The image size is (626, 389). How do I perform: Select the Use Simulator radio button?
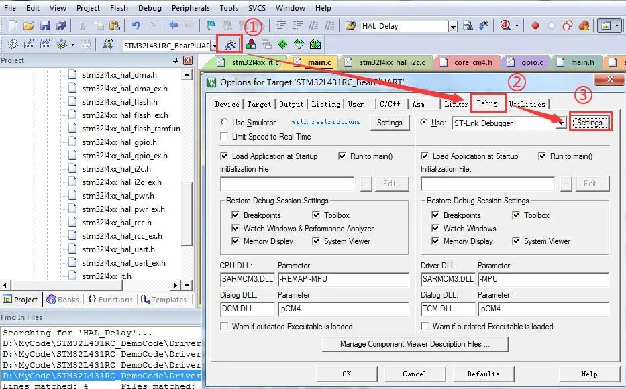(224, 122)
